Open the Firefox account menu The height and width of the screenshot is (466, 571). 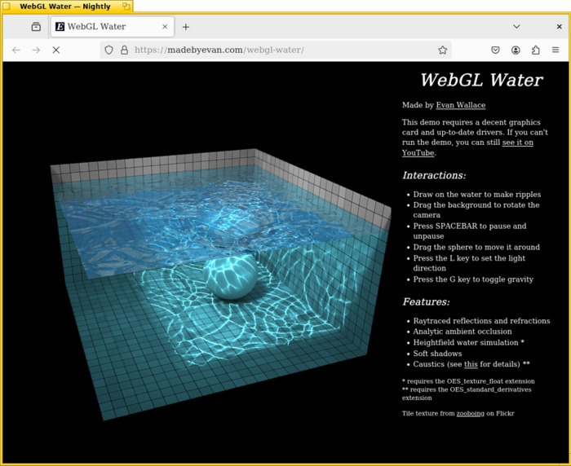[x=516, y=50]
